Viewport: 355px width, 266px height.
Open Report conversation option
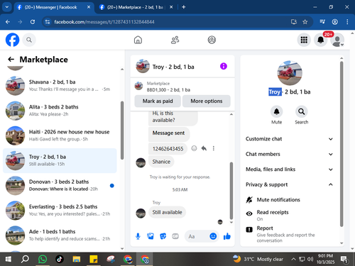click(x=290, y=234)
